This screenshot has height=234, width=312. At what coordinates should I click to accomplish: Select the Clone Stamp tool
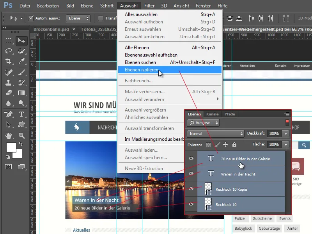click(8, 83)
